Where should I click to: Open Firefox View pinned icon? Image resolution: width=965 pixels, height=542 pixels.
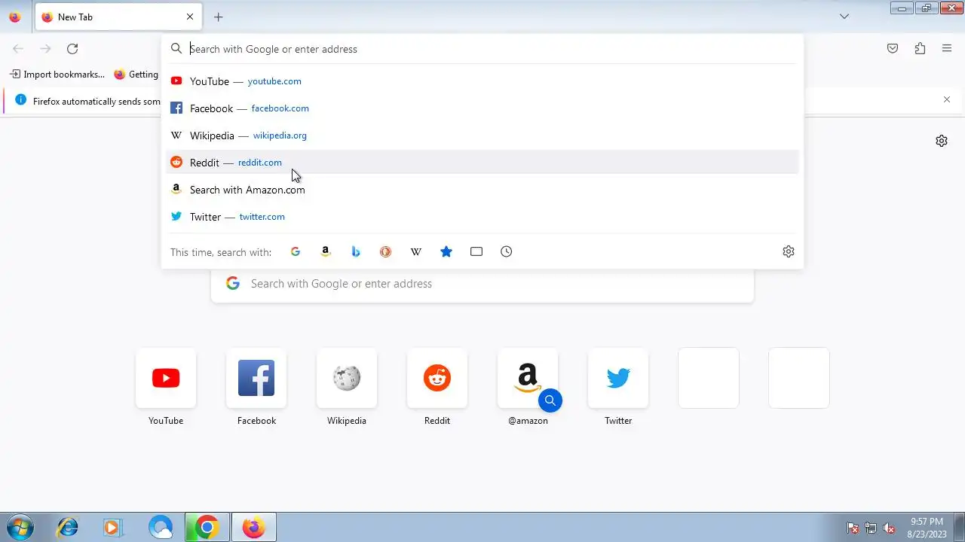click(15, 17)
